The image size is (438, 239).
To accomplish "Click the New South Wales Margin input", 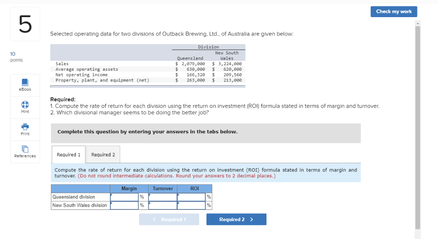I will point(124,206).
